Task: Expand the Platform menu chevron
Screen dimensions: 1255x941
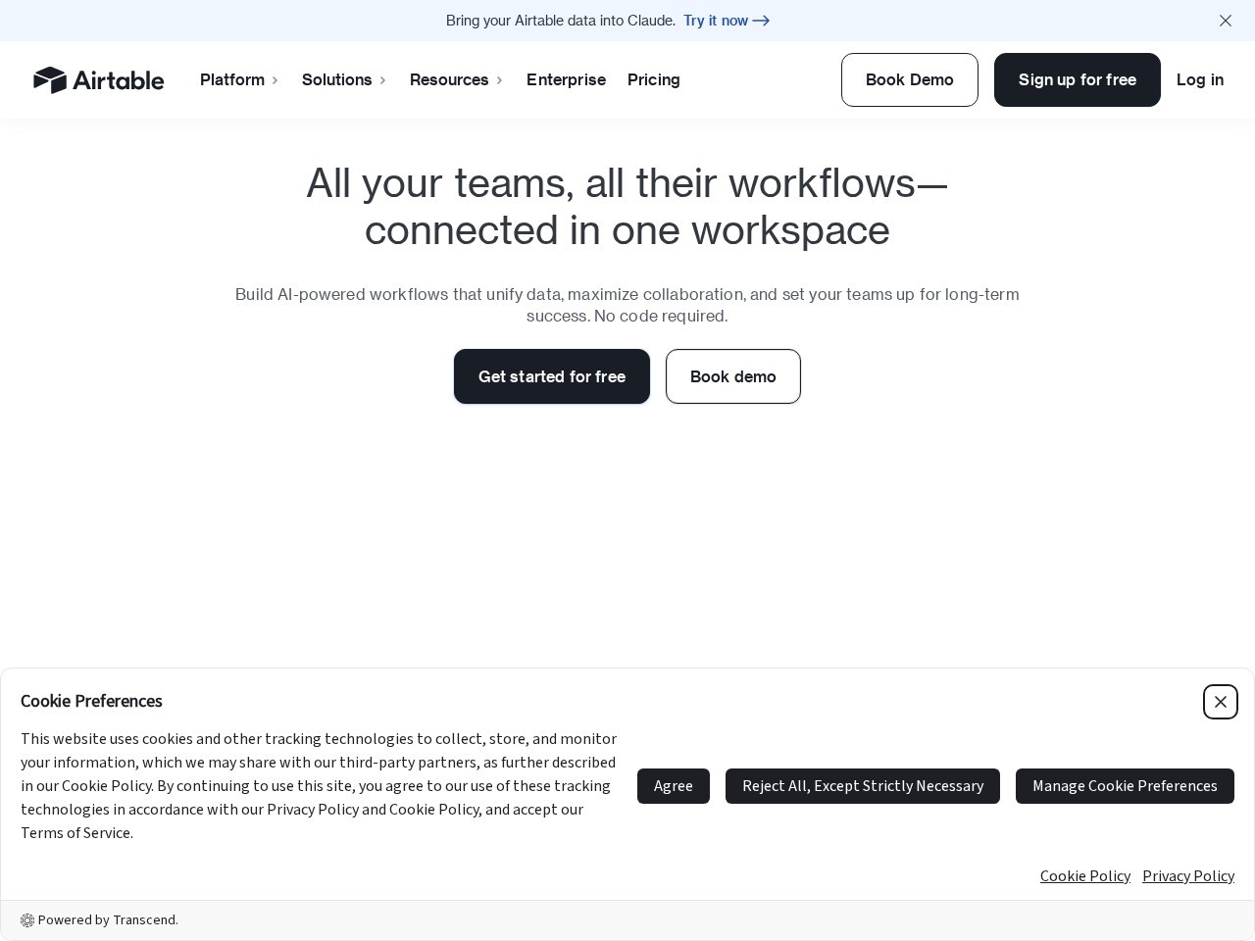Action: pos(276,80)
